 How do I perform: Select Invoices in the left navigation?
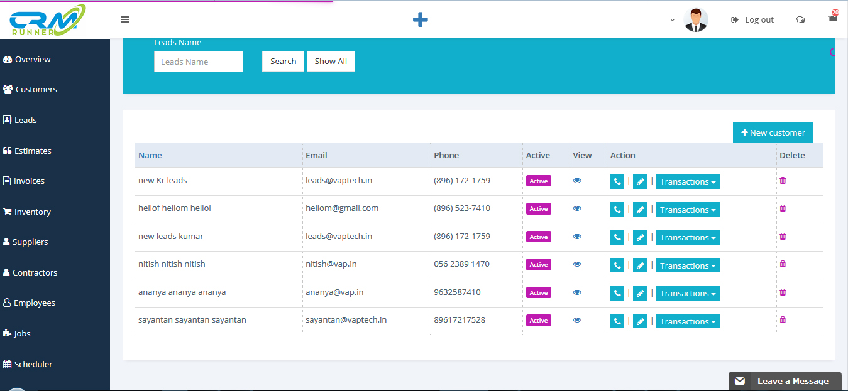[28, 181]
